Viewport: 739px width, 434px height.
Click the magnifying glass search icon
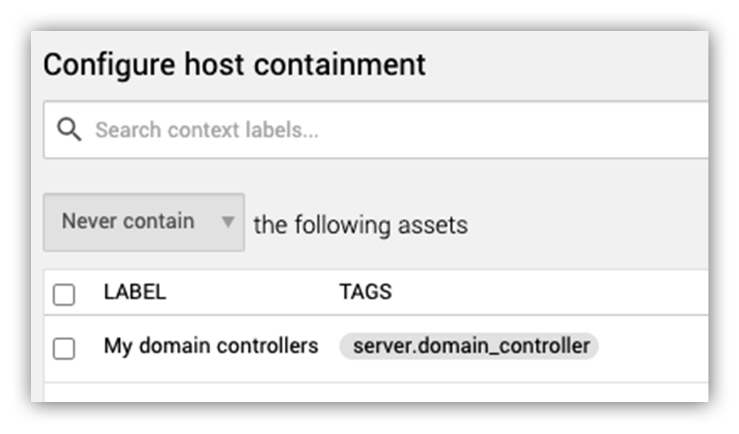(x=69, y=130)
